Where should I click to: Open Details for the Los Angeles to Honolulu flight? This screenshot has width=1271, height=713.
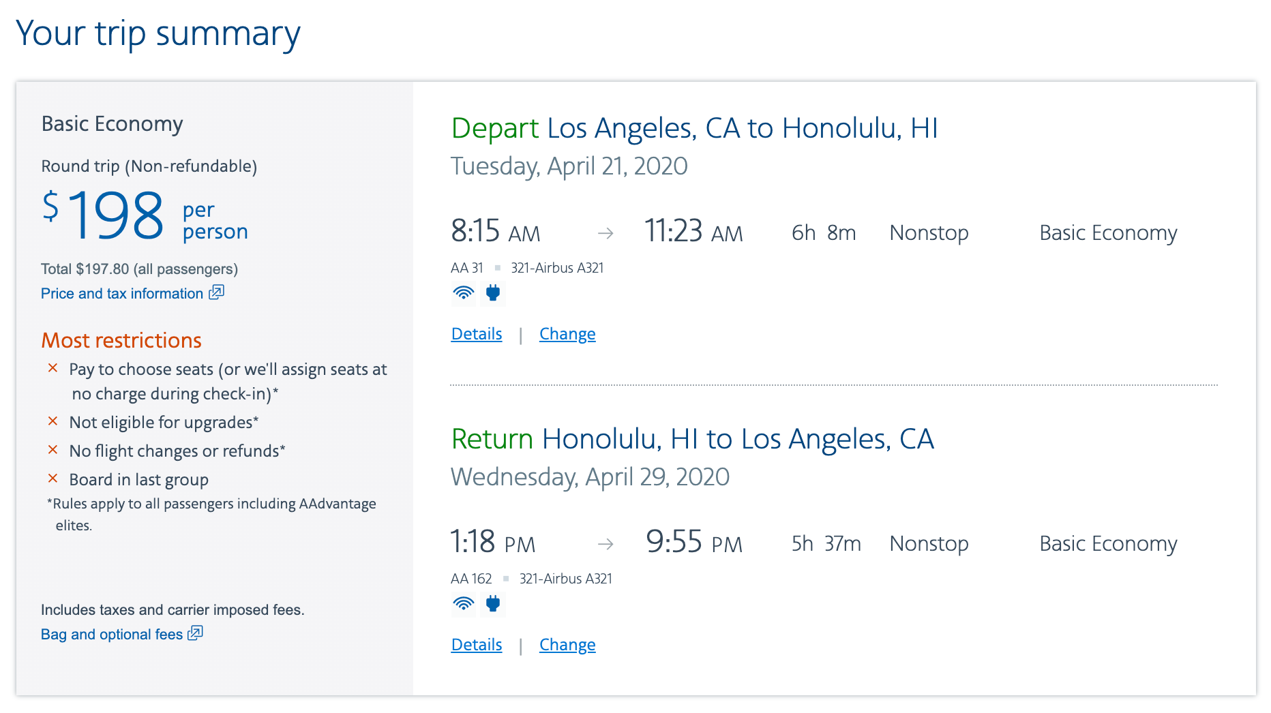pyautogui.click(x=477, y=334)
